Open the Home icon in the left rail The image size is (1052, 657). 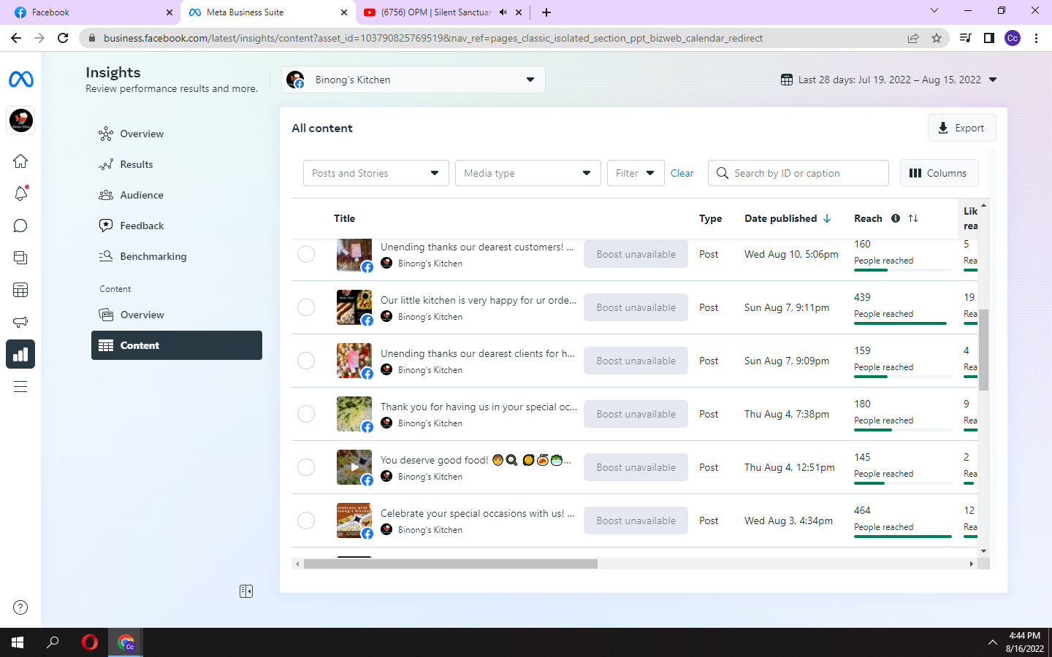[x=20, y=161]
